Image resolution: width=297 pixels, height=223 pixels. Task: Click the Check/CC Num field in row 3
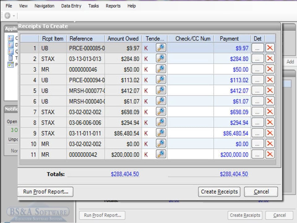(190, 69)
